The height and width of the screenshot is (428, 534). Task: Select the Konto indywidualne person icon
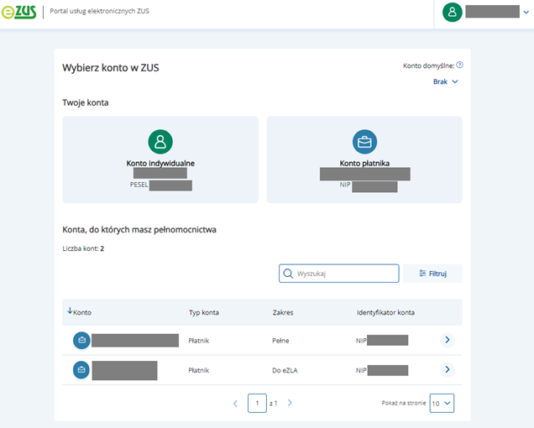pos(160,142)
